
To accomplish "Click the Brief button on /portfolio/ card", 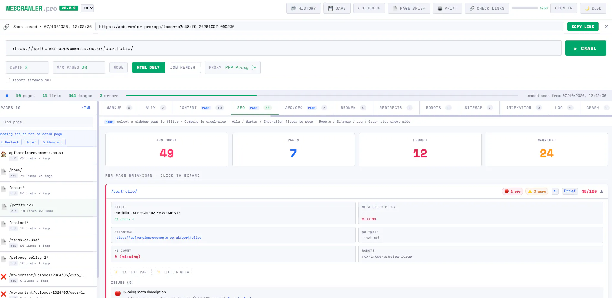I will [570, 191].
